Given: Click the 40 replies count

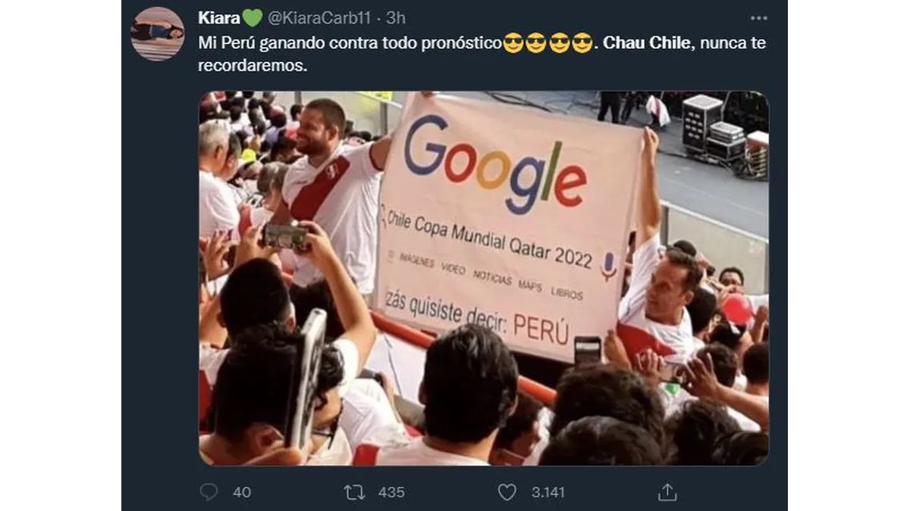Looking at the screenshot, I should pos(242,492).
